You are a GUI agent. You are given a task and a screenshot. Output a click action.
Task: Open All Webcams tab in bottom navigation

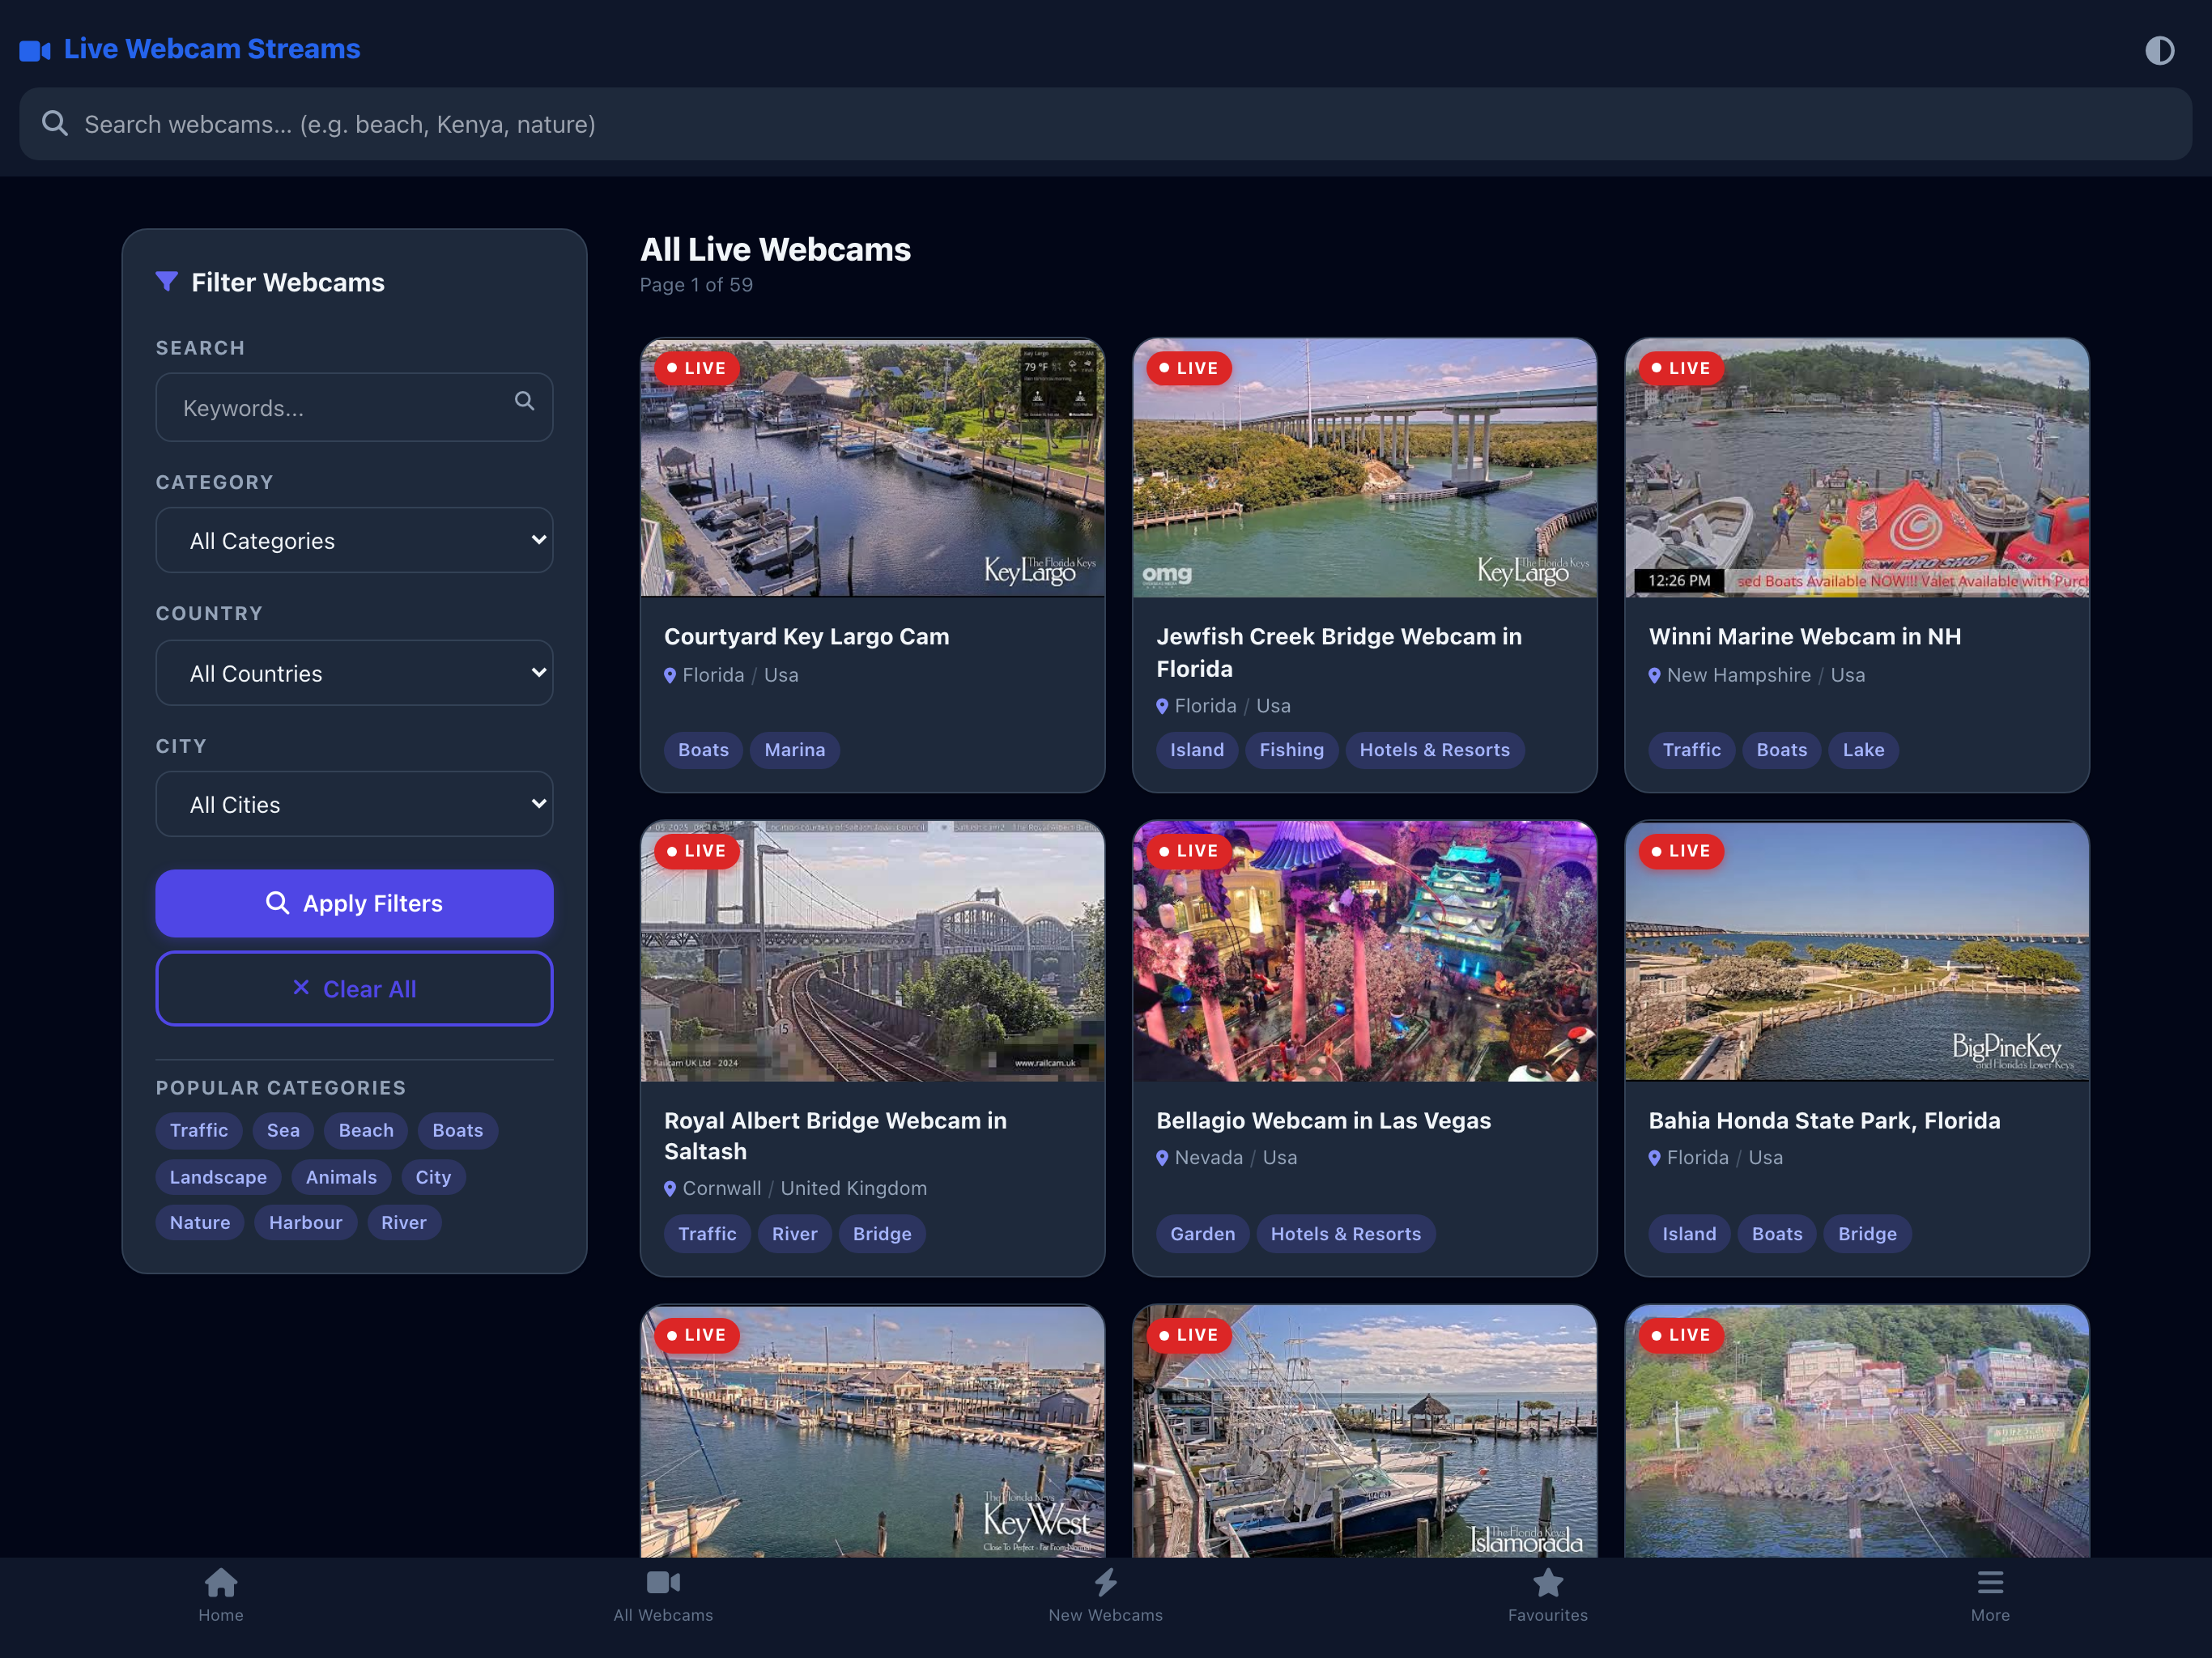pos(663,1596)
